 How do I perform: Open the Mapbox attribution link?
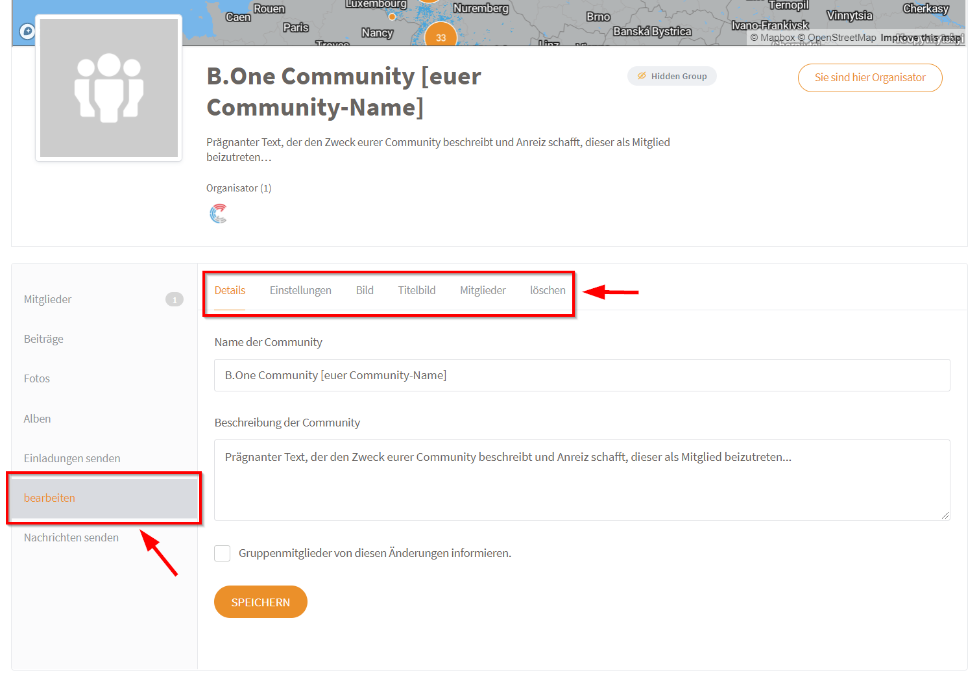(x=772, y=38)
